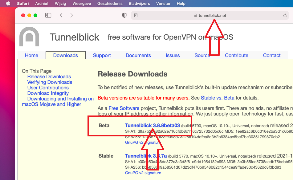Go forward to next page
The width and height of the screenshot is (293, 180).
pos(71,15)
